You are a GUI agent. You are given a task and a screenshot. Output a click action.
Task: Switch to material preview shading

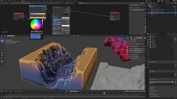[x=140, y=38]
